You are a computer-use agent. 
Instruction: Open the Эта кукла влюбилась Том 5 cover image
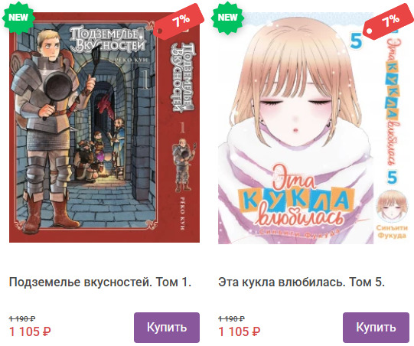[314, 128]
